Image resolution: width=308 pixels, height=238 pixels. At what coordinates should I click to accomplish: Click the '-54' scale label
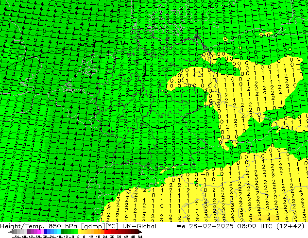pos(16,237)
